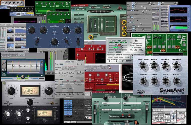Adjust the Tube Saturation Drive slider
Image resolution: width=191 pixels, height=125 pixels.
coord(126,121)
